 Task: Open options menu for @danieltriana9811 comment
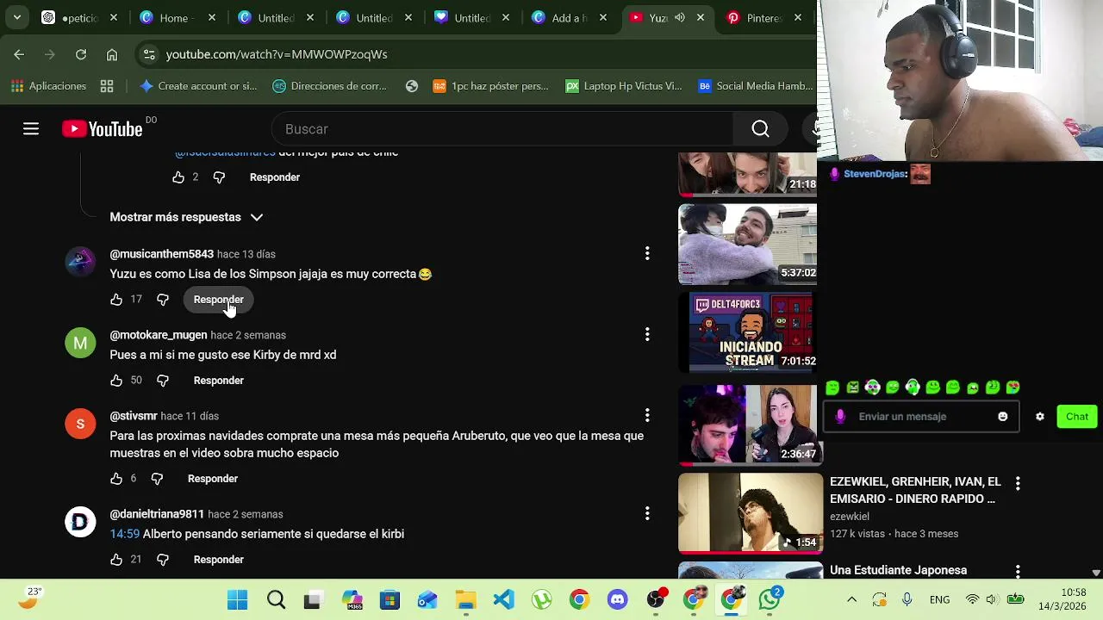click(647, 513)
